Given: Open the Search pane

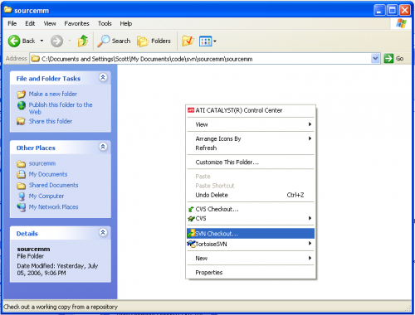Looking at the screenshot, I should point(114,41).
